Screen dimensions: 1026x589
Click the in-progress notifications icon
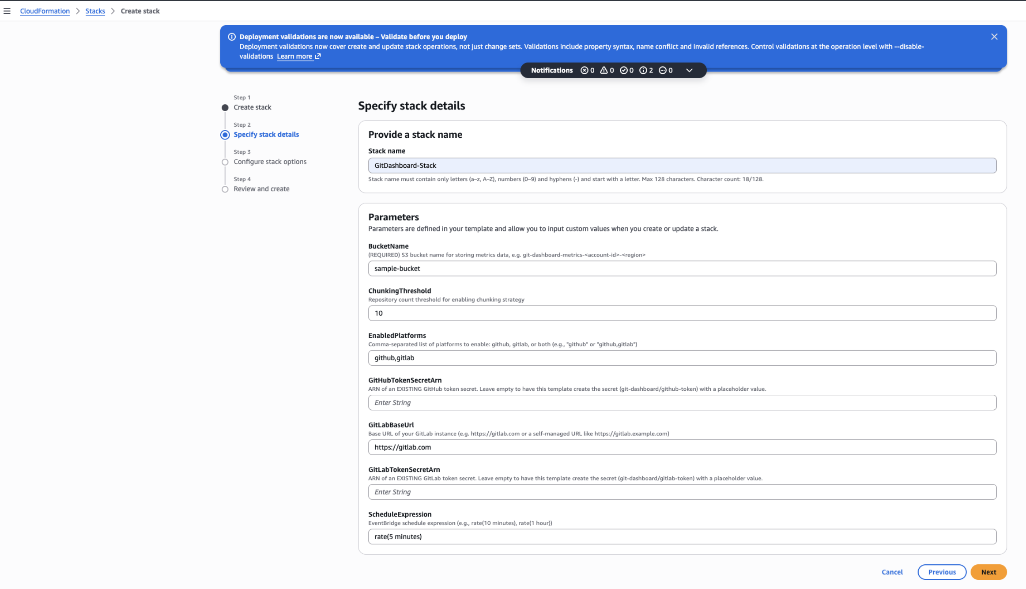(663, 70)
